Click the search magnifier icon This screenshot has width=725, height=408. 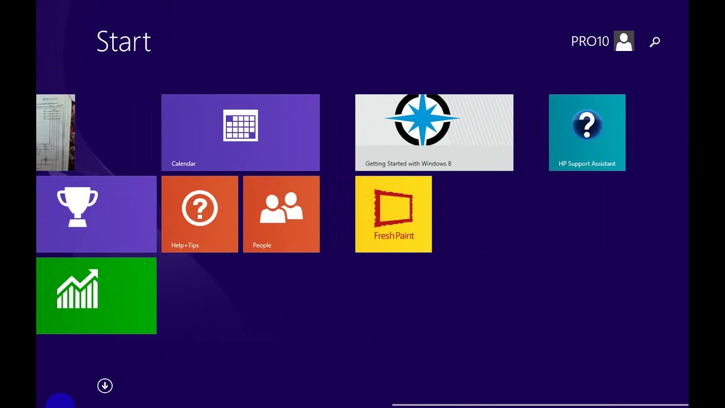tap(655, 41)
